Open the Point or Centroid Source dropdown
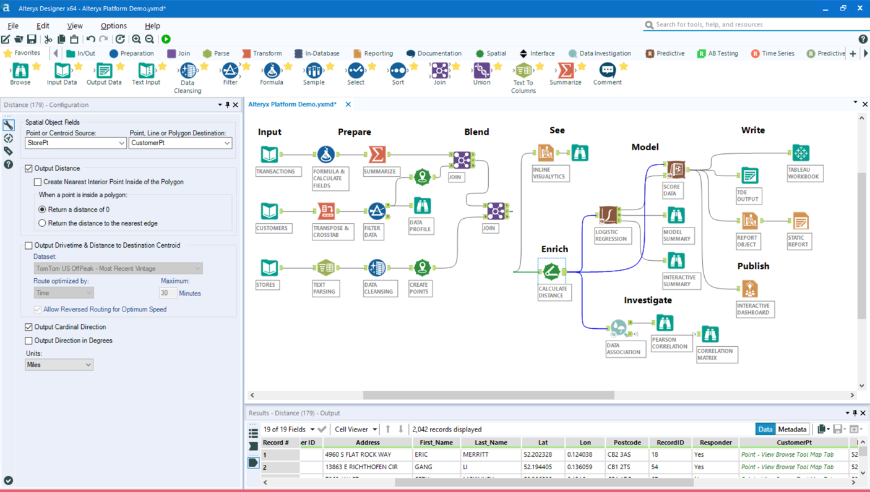Viewport: 870px width, 492px height. click(x=75, y=143)
